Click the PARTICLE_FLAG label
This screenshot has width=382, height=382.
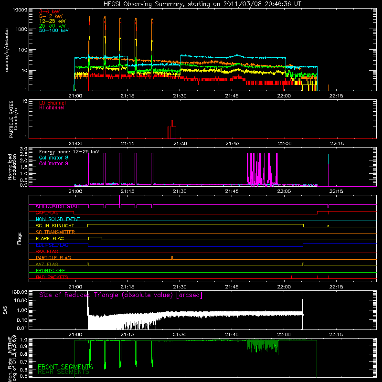pos(53,258)
